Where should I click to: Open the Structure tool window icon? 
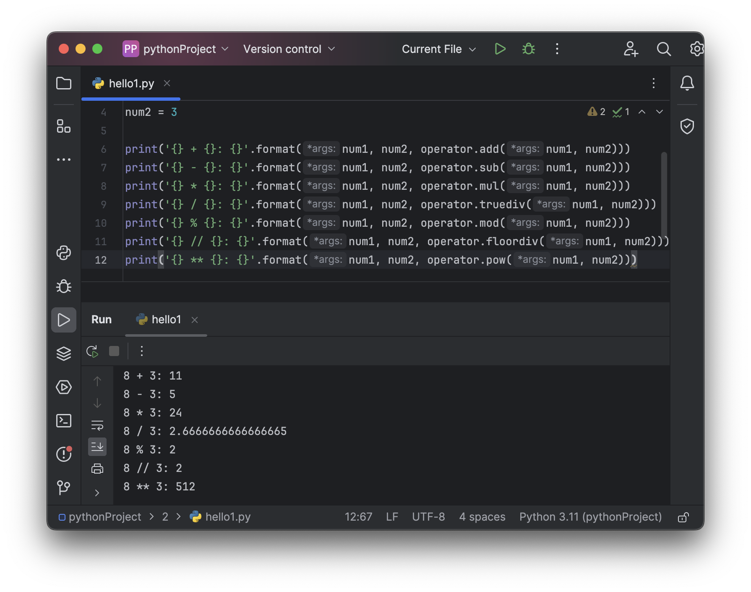point(64,126)
